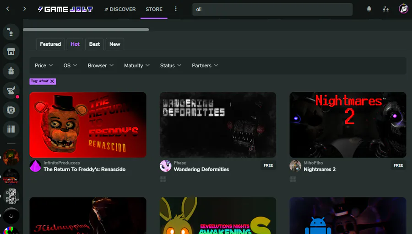Open the three-dot more menu

point(176,9)
